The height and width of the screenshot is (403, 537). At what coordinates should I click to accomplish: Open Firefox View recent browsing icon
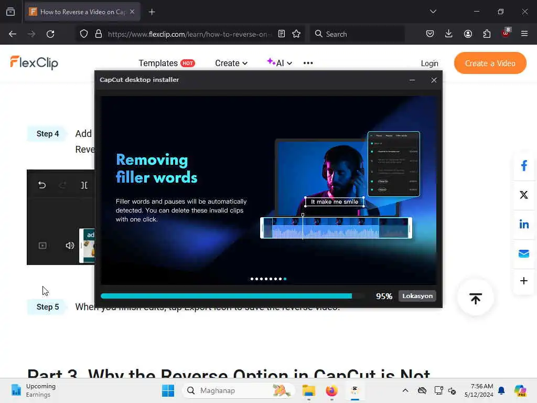[10, 12]
